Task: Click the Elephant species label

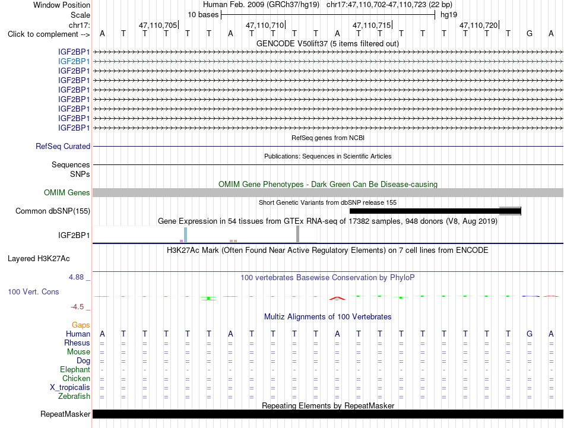Action: [75, 370]
